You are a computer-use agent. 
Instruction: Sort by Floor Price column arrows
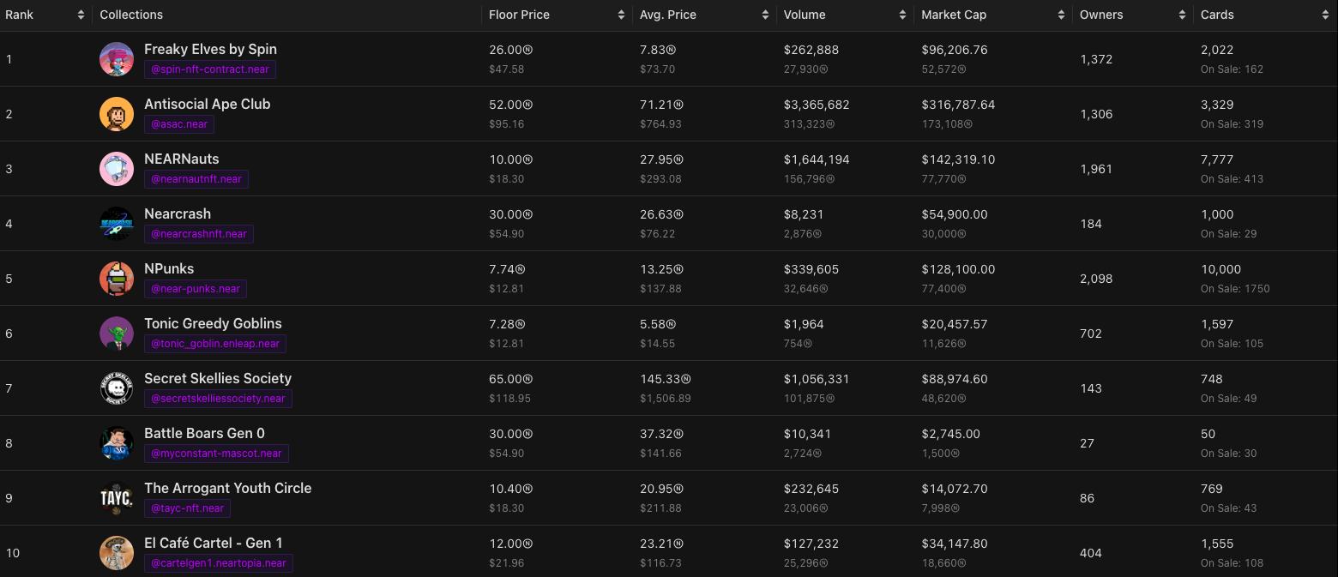621,15
